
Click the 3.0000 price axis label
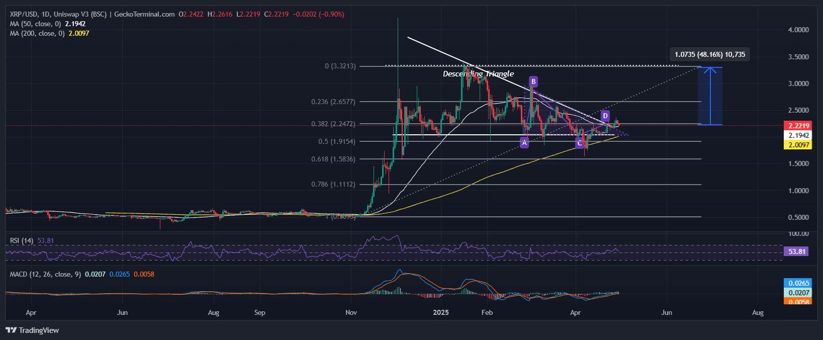click(798, 83)
